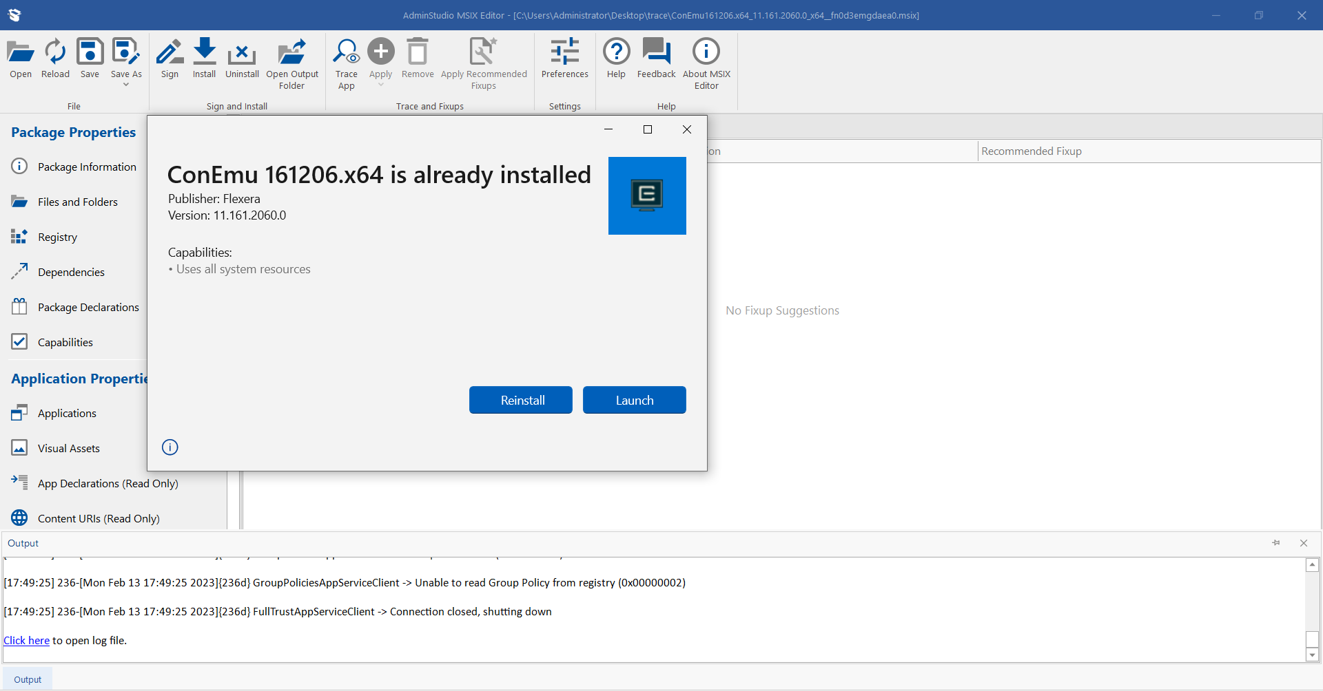Pin the Output panel with auto-hide

point(1276,543)
